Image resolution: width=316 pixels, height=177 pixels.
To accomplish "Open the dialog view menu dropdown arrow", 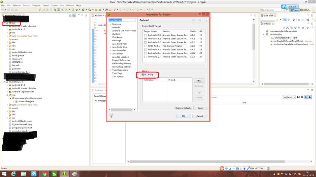I will [x=206, y=20].
